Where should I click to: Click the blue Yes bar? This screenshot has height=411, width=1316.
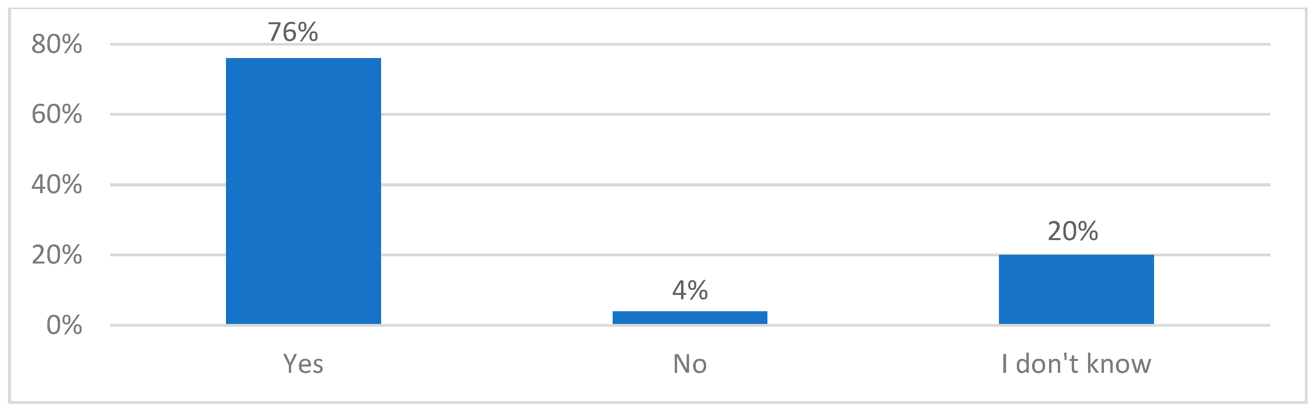303,191
